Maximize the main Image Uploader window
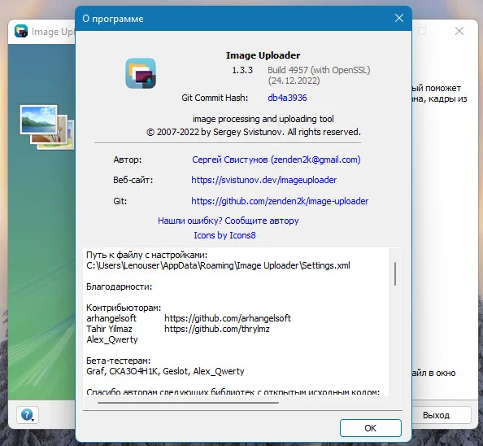The height and width of the screenshot is (446, 483). [x=422, y=31]
